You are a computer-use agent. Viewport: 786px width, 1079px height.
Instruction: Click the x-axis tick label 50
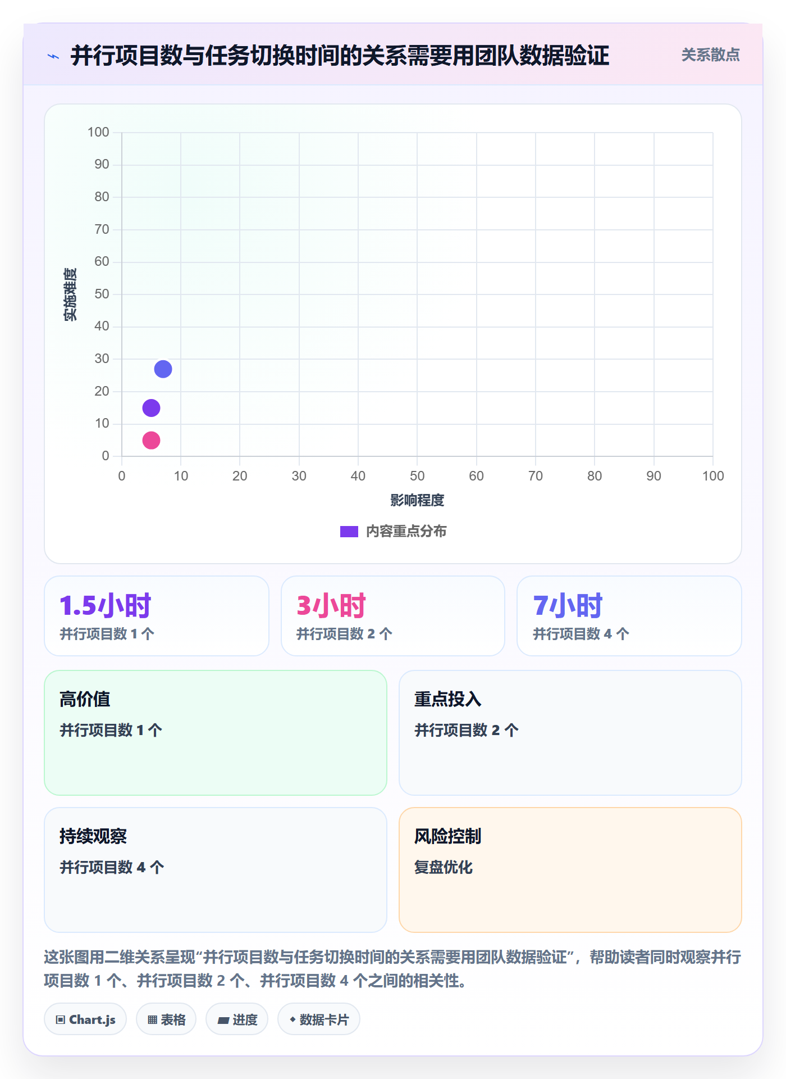tap(417, 476)
